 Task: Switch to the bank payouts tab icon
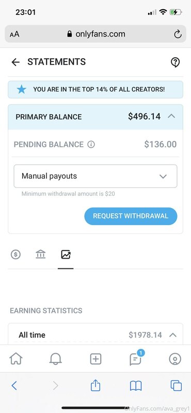[41, 255]
